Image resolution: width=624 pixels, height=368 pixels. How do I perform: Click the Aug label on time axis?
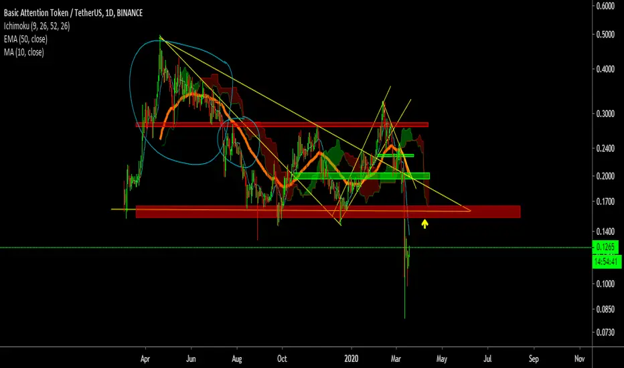tap(237, 359)
